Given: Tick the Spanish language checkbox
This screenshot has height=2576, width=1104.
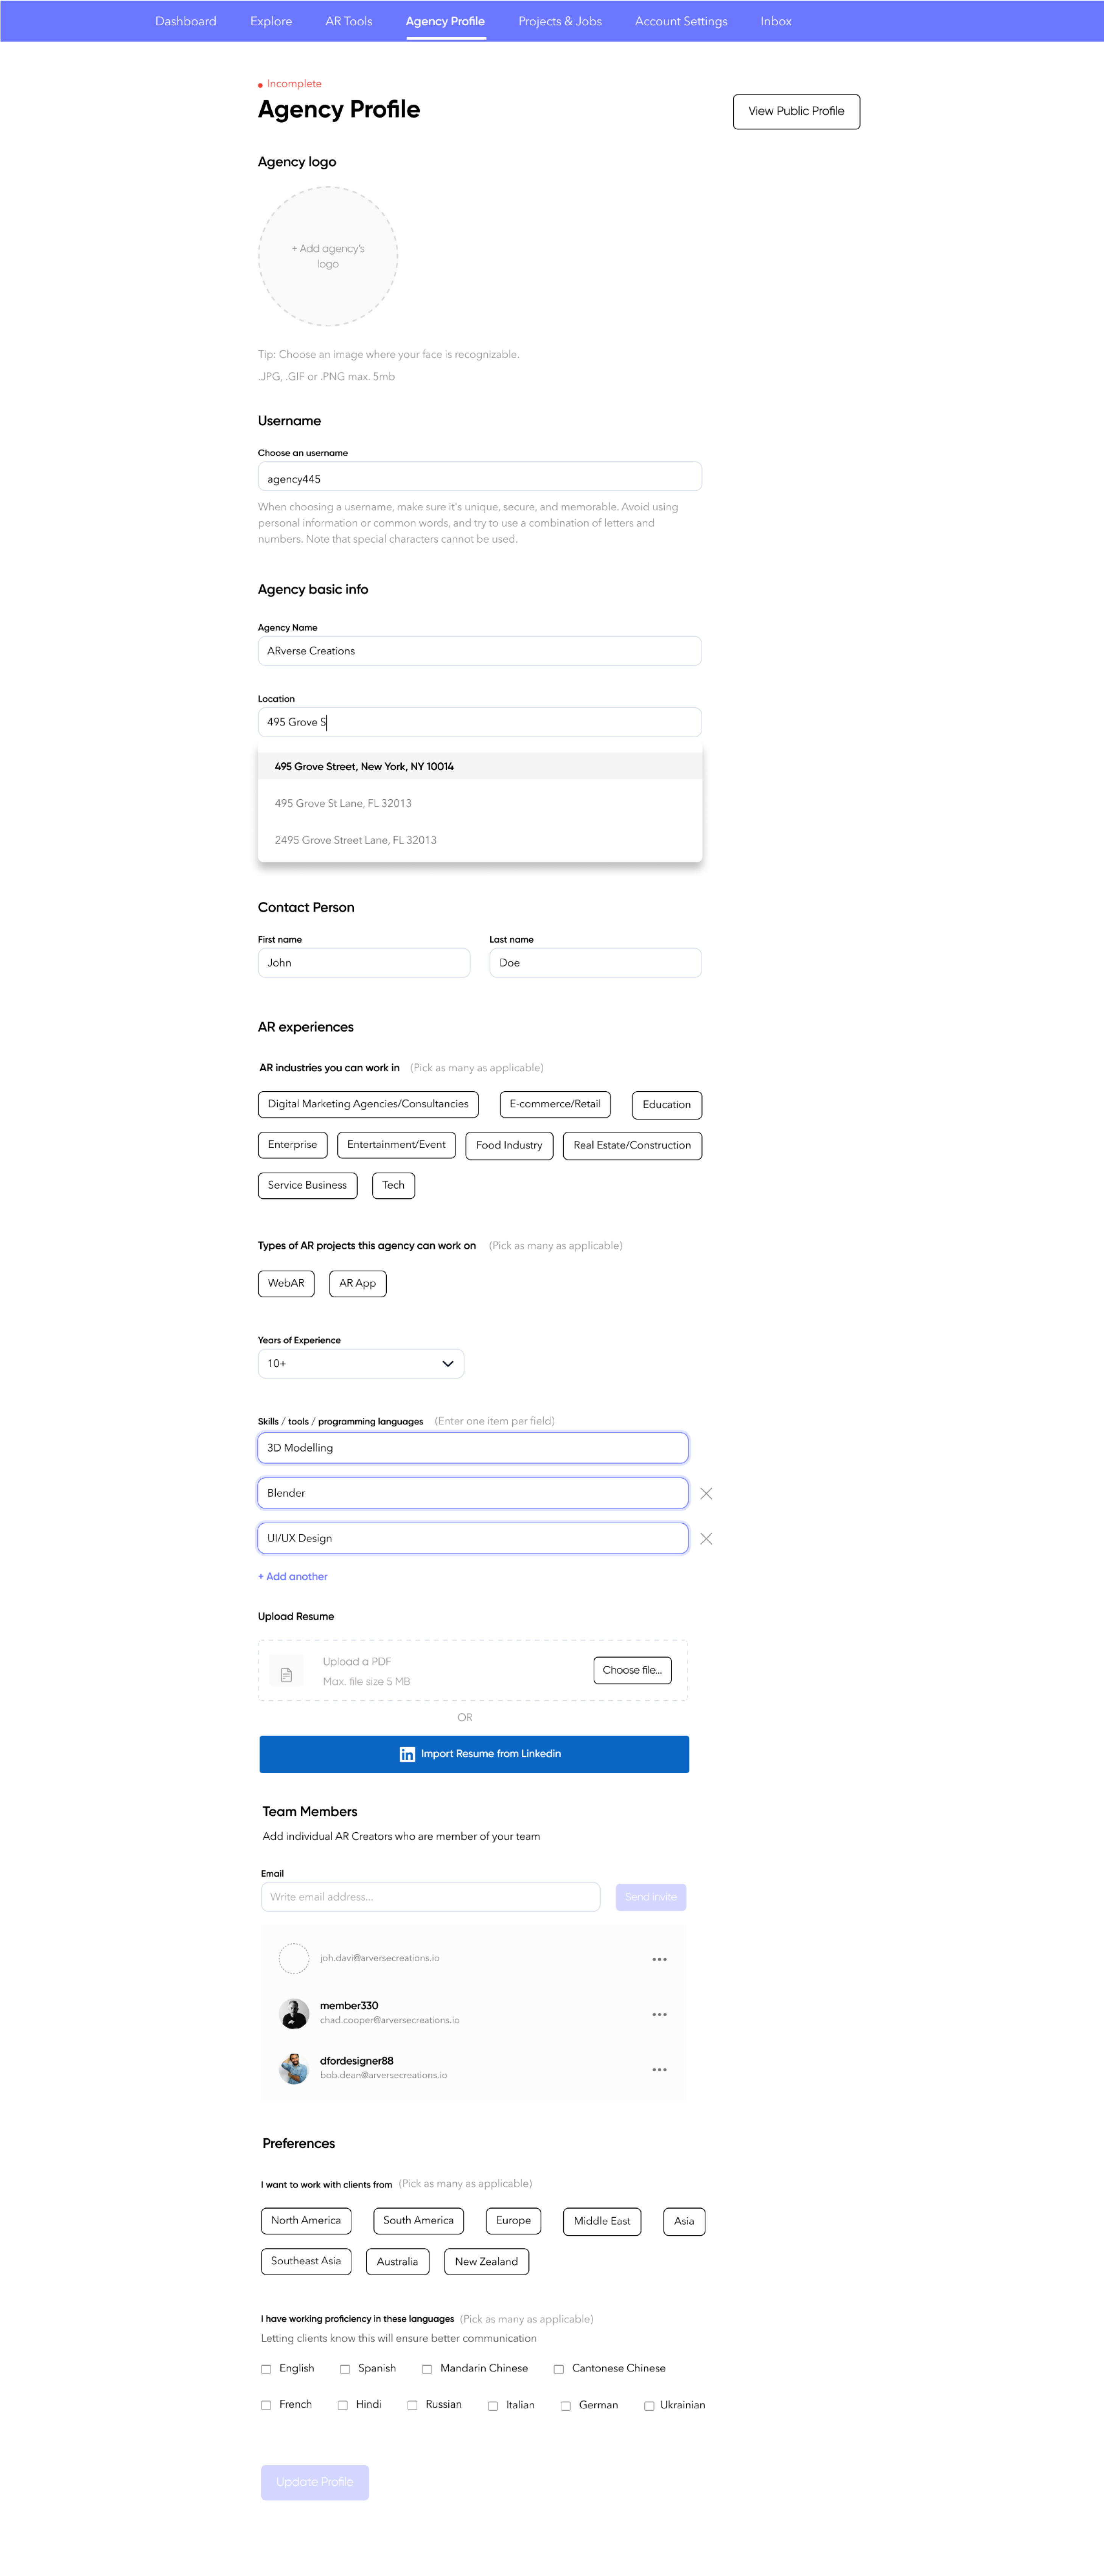Looking at the screenshot, I should click(345, 2369).
